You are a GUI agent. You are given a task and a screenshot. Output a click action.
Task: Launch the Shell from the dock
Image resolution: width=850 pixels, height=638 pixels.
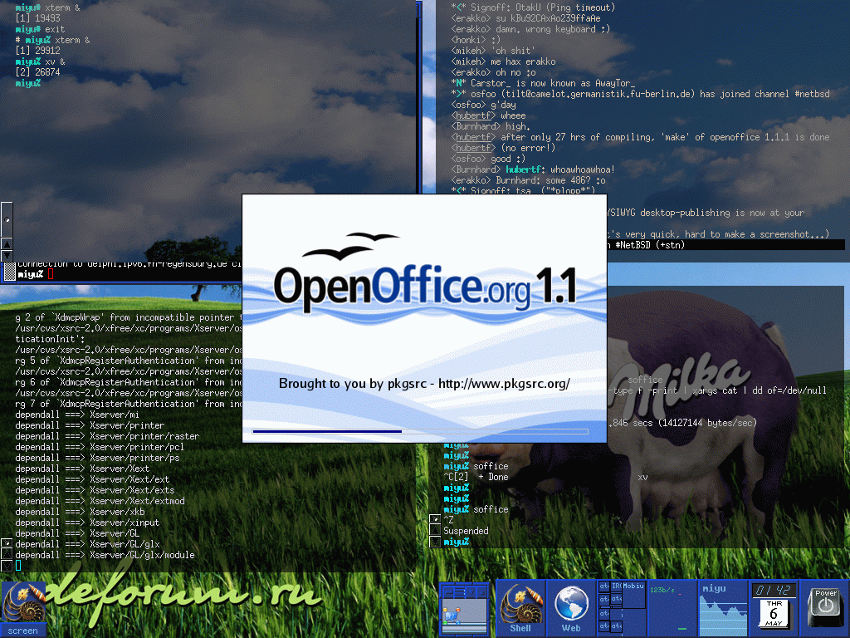point(520,607)
